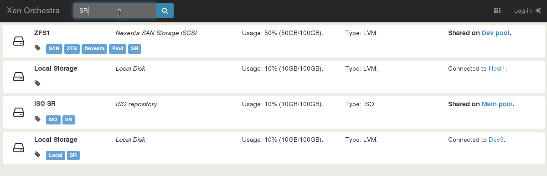Click the tag icon under ISO SR
This screenshot has height=176, width=547.
coord(38,119)
